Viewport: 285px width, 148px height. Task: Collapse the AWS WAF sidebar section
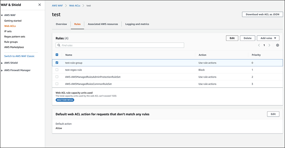point(2,16)
